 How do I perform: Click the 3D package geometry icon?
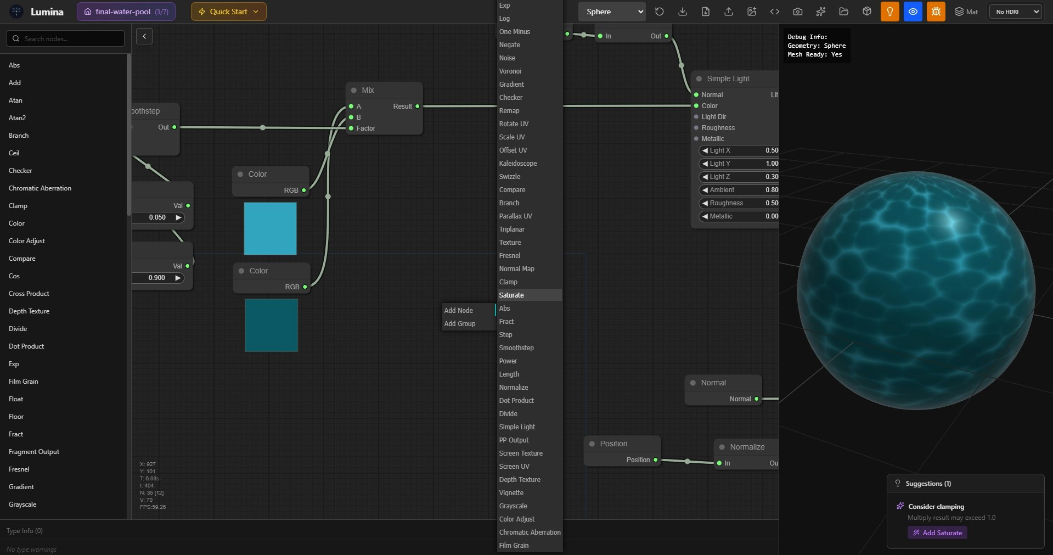tap(866, 11)
